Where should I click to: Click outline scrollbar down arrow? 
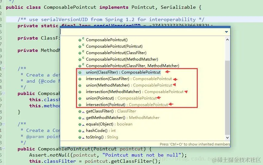click(x=227, y=138)
